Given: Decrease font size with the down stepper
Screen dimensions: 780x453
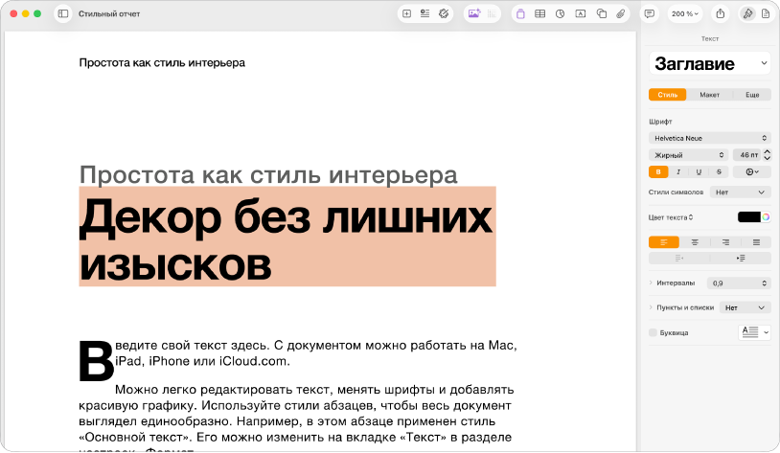Looking at the screenshot, I should coord(768,158).
